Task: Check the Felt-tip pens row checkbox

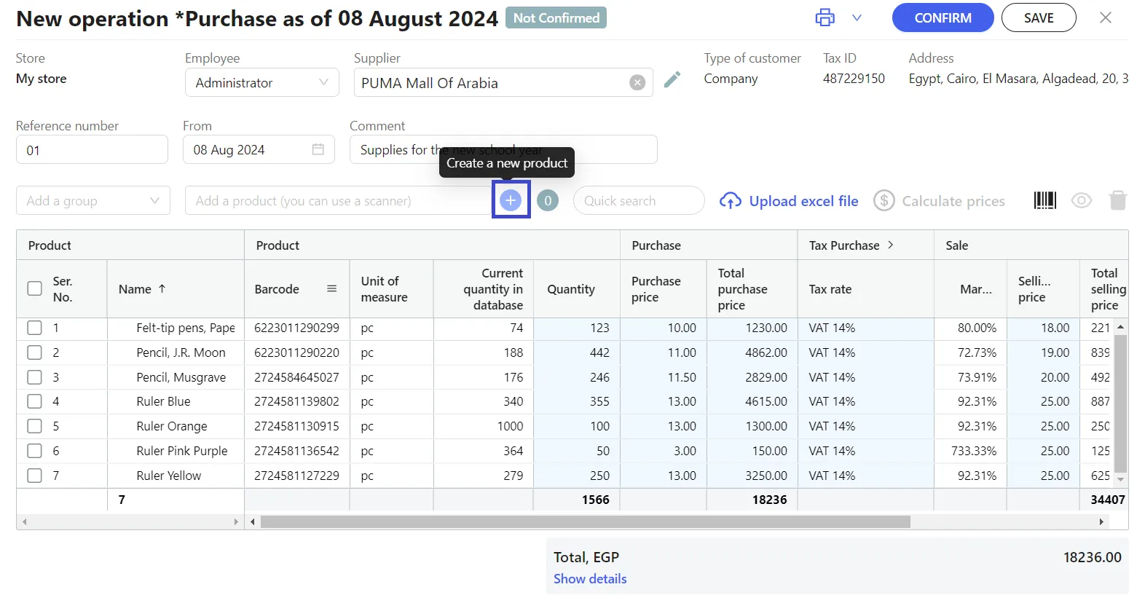Action: pos(34,328)
